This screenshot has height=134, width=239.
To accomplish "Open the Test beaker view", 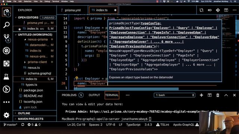I will (6, 76).
